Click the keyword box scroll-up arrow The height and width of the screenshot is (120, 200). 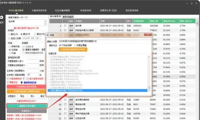tap(46, 21)
